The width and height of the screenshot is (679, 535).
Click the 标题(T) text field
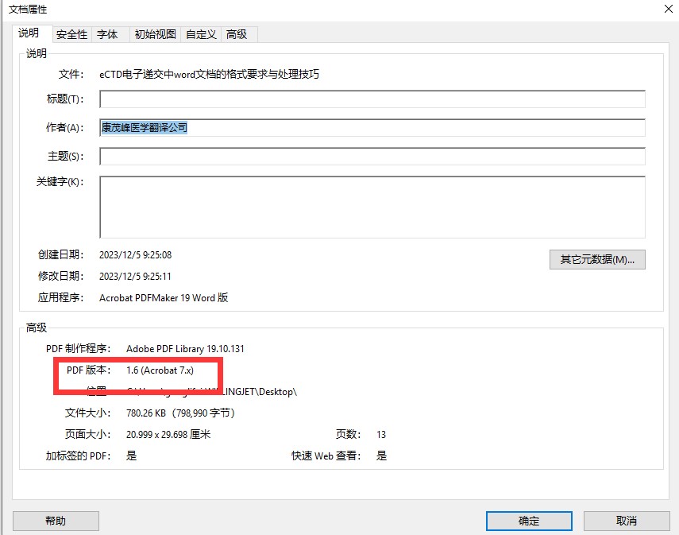[372, 99]
